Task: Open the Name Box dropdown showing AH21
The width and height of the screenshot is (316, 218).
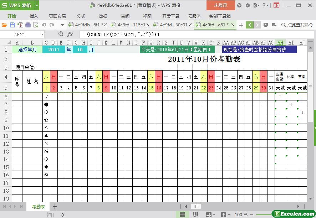Action: [42, 35]
